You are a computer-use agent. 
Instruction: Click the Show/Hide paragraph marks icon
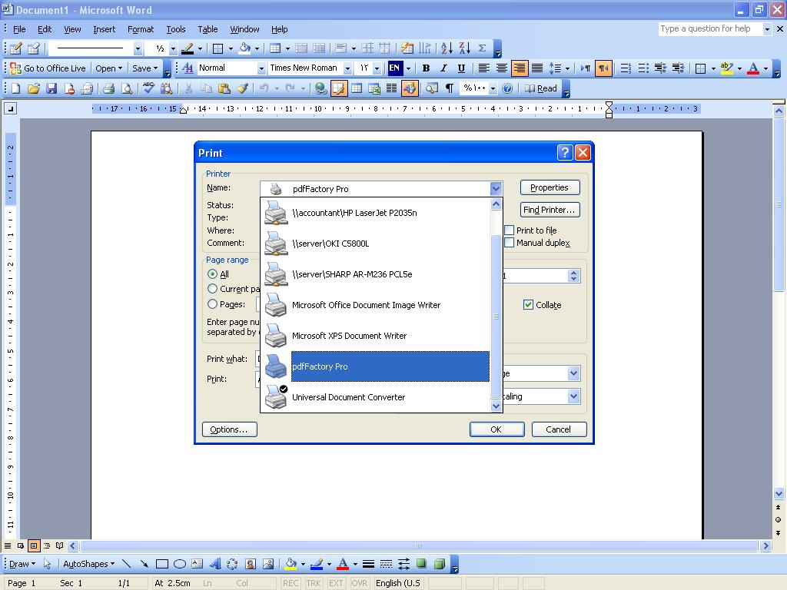pos(450,89)
